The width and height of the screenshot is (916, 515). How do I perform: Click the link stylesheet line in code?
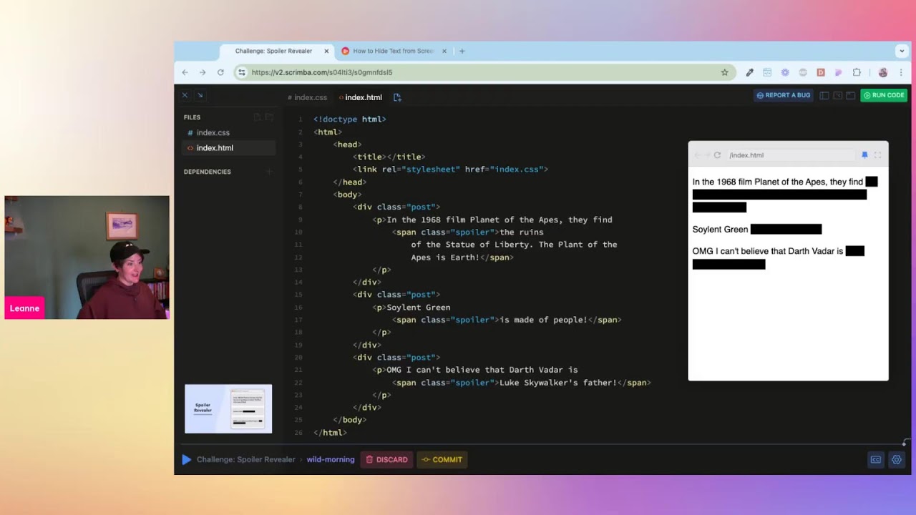(x=450, y=170)
